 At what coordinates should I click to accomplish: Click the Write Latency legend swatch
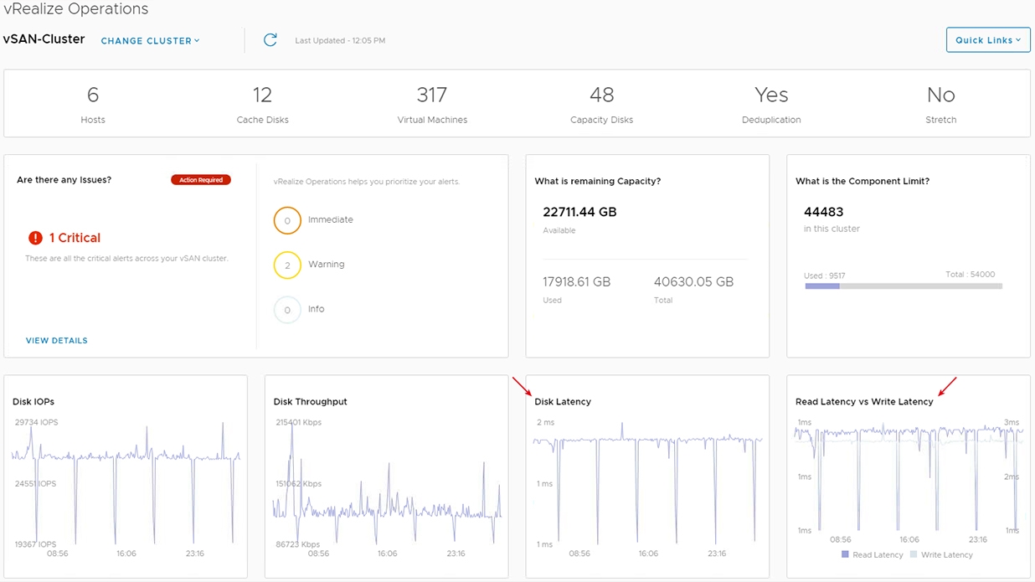[914, 554]
